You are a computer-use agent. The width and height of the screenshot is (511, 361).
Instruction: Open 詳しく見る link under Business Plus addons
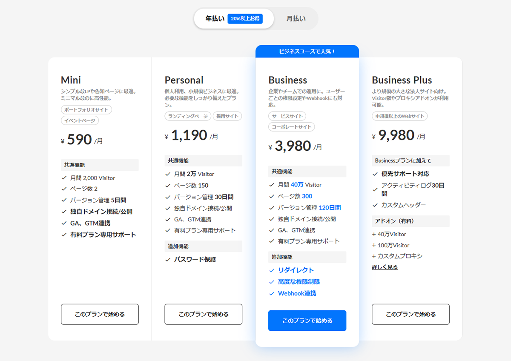385,266
